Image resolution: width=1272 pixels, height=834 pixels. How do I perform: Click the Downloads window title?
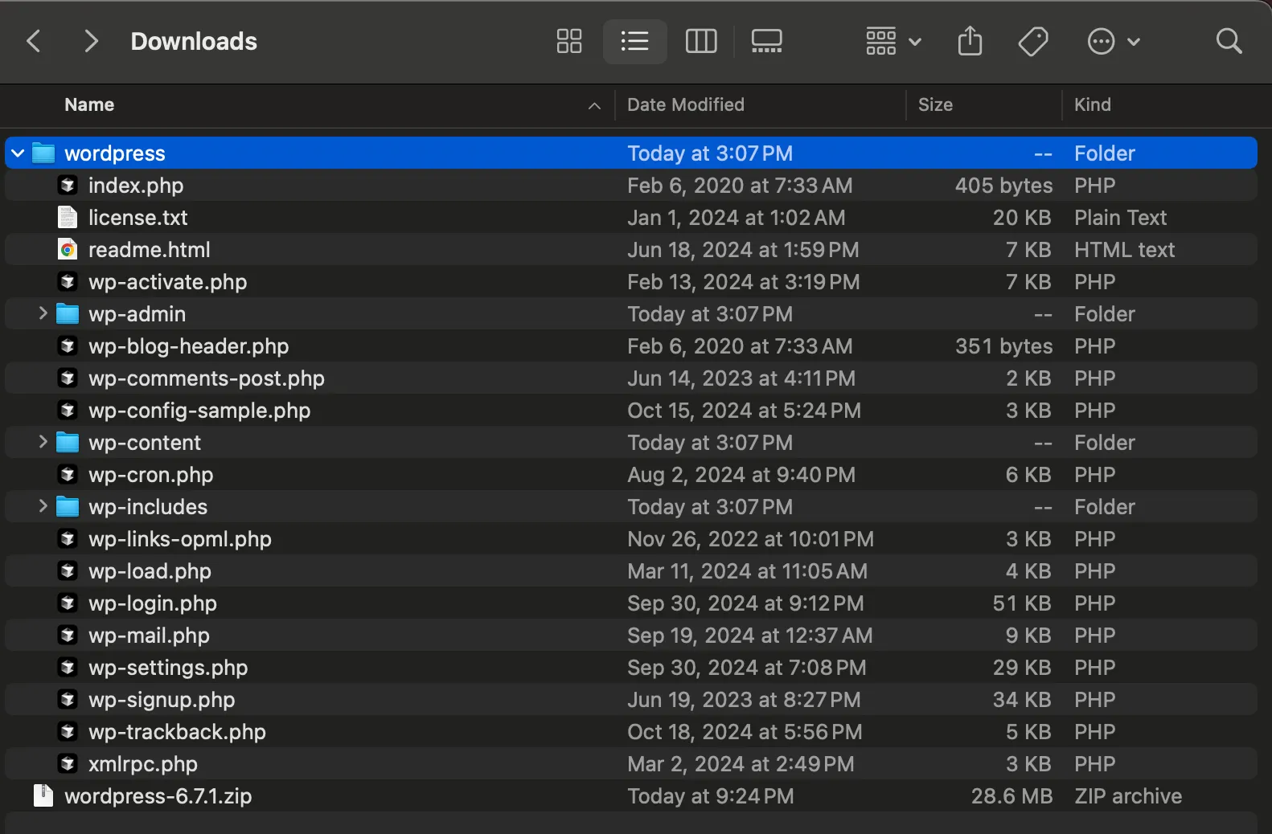[194, 41]
